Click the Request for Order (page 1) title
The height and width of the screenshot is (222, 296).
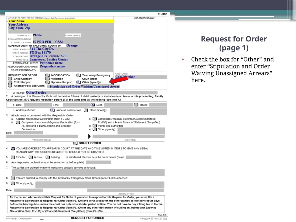tap(234, 43)
